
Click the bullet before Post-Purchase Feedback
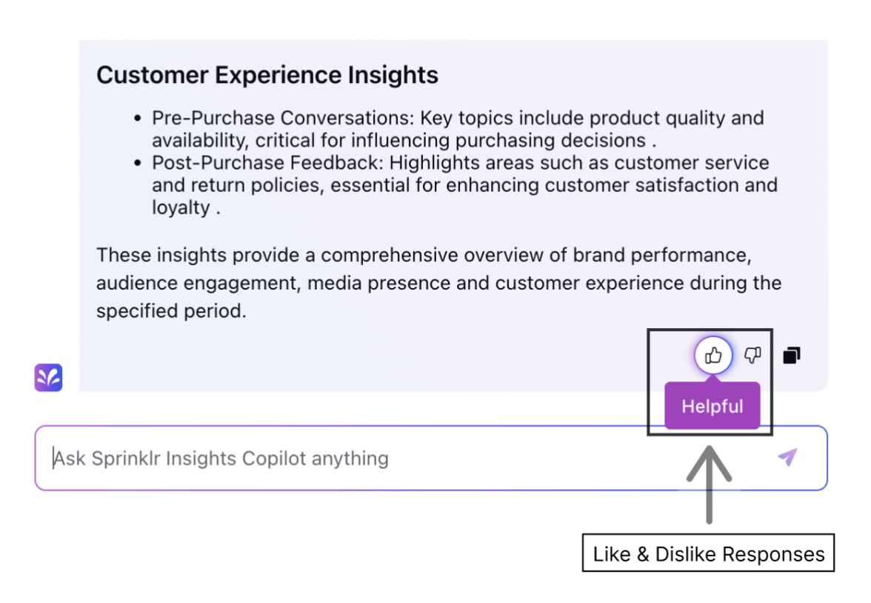pyautogui.click(x=138, y=163)
